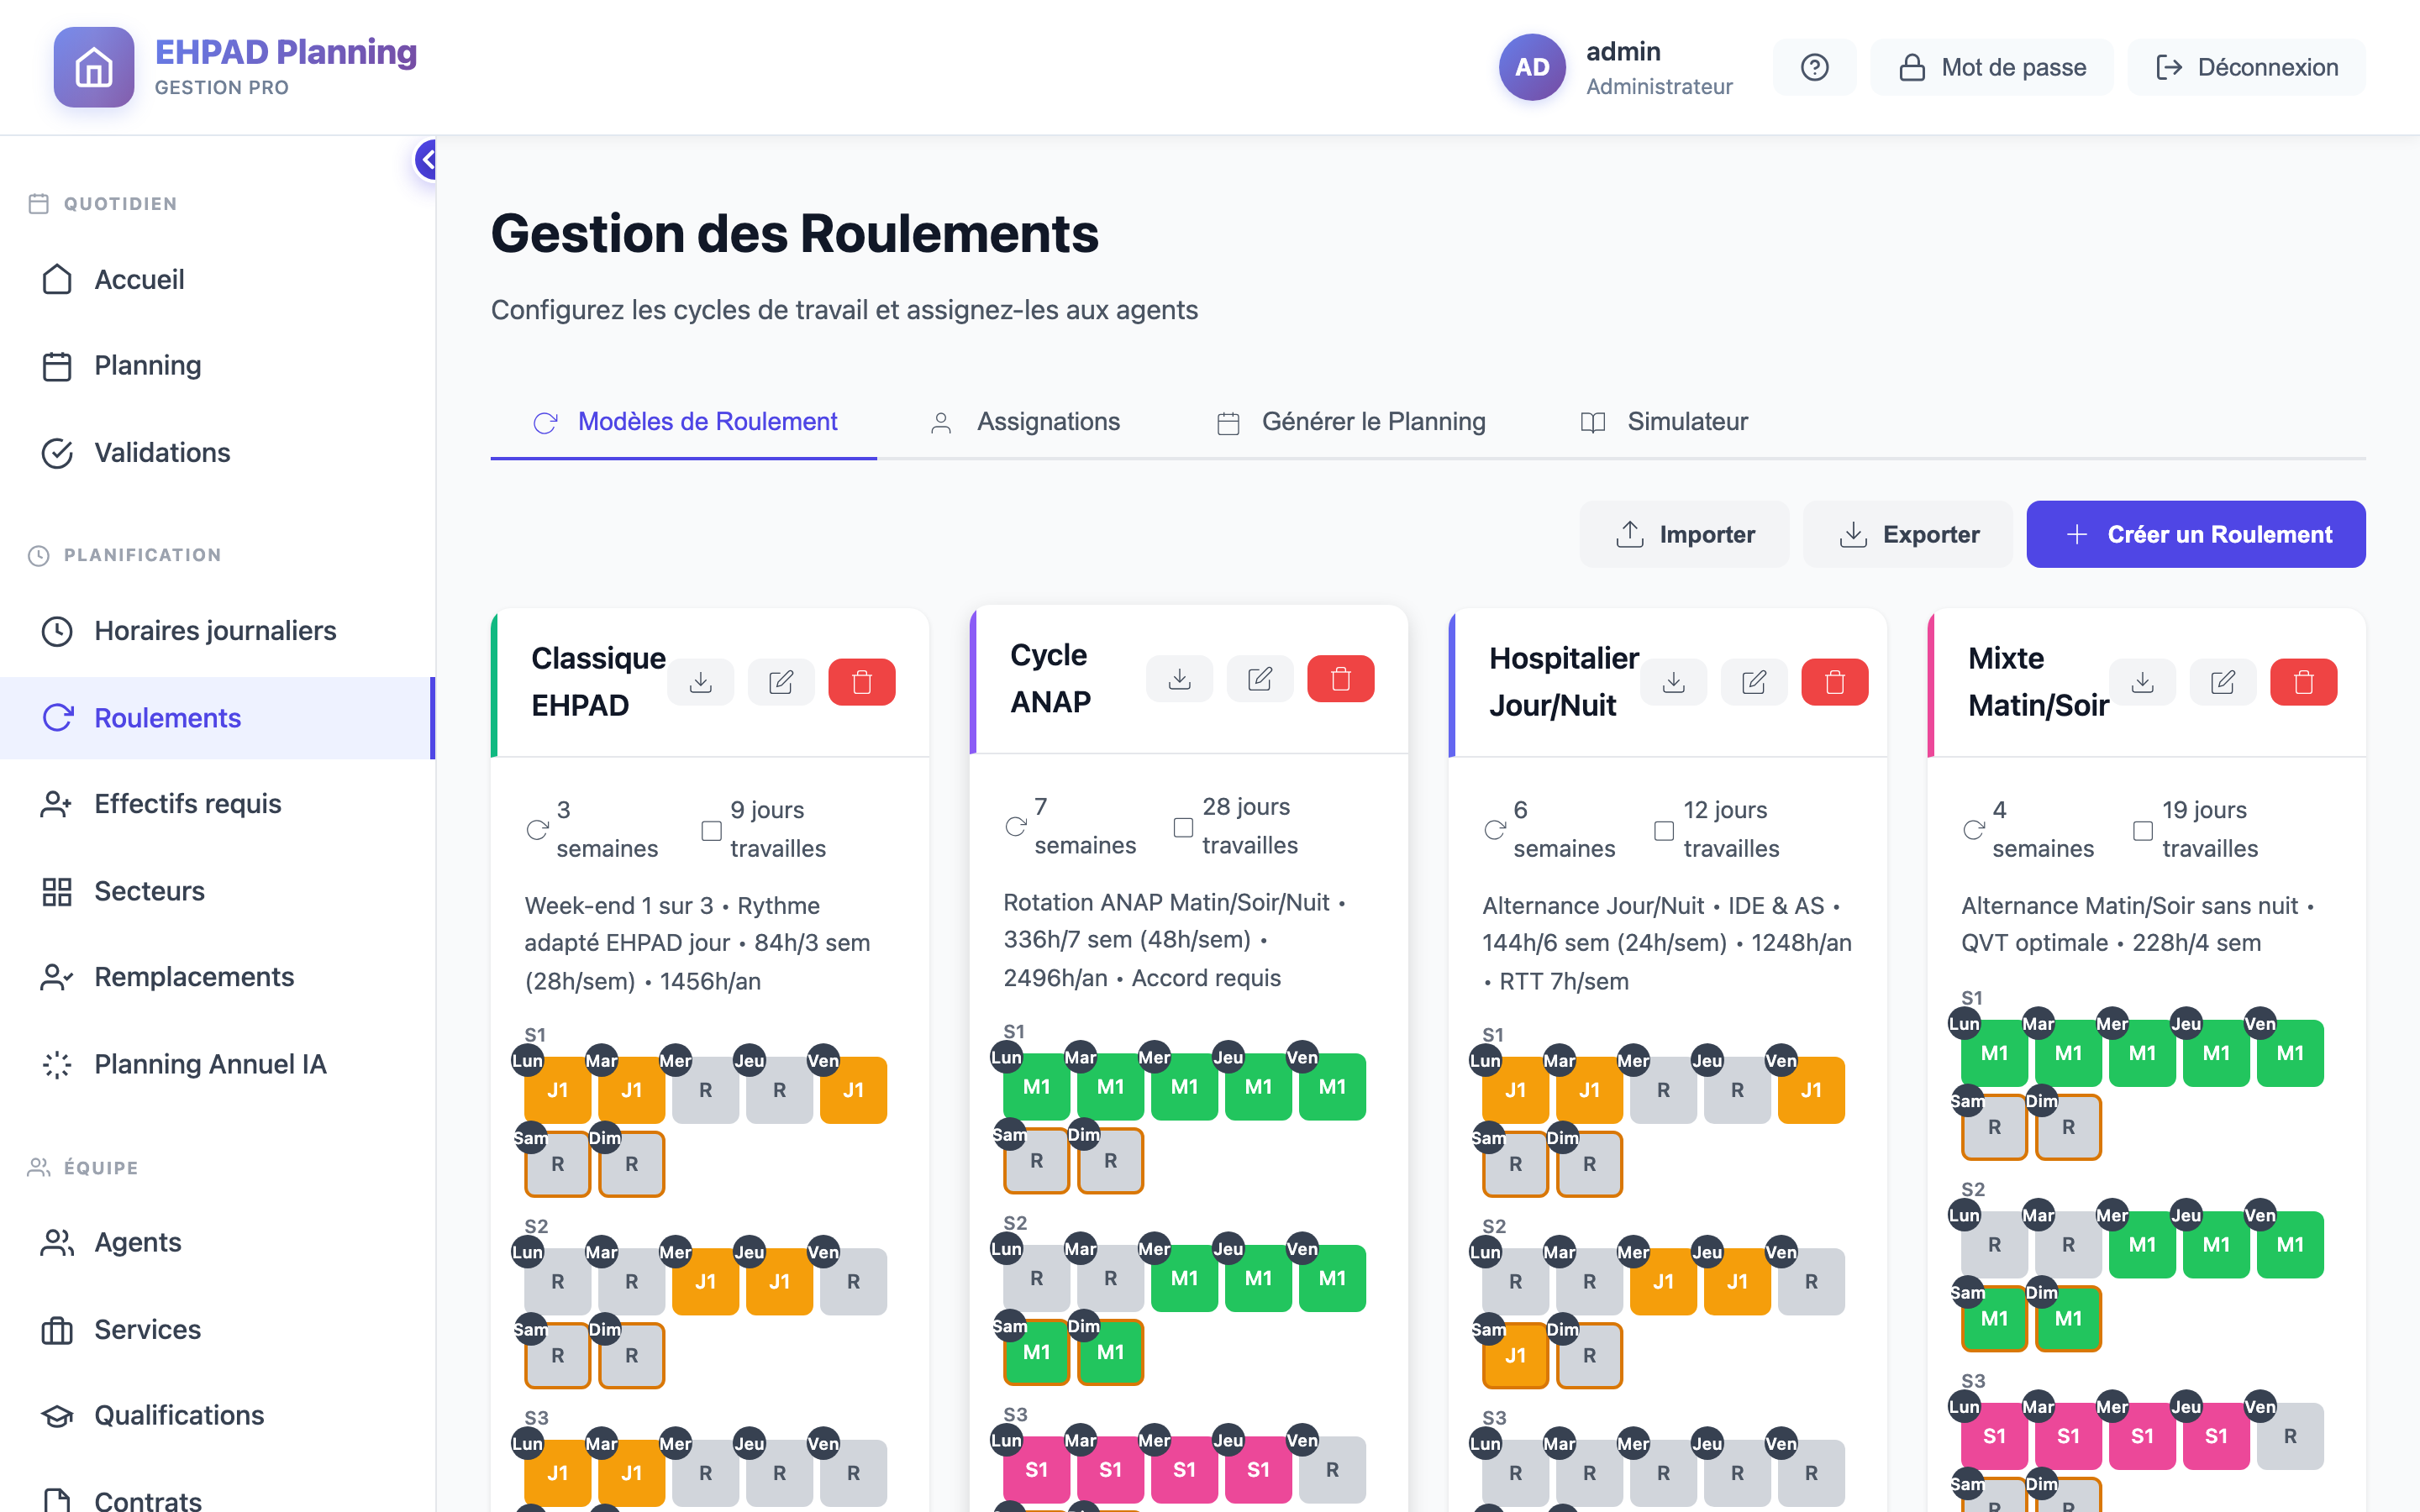Click Mixte Matin/Soir card title
The image size is (2420, 1512).
[2038, 682]
